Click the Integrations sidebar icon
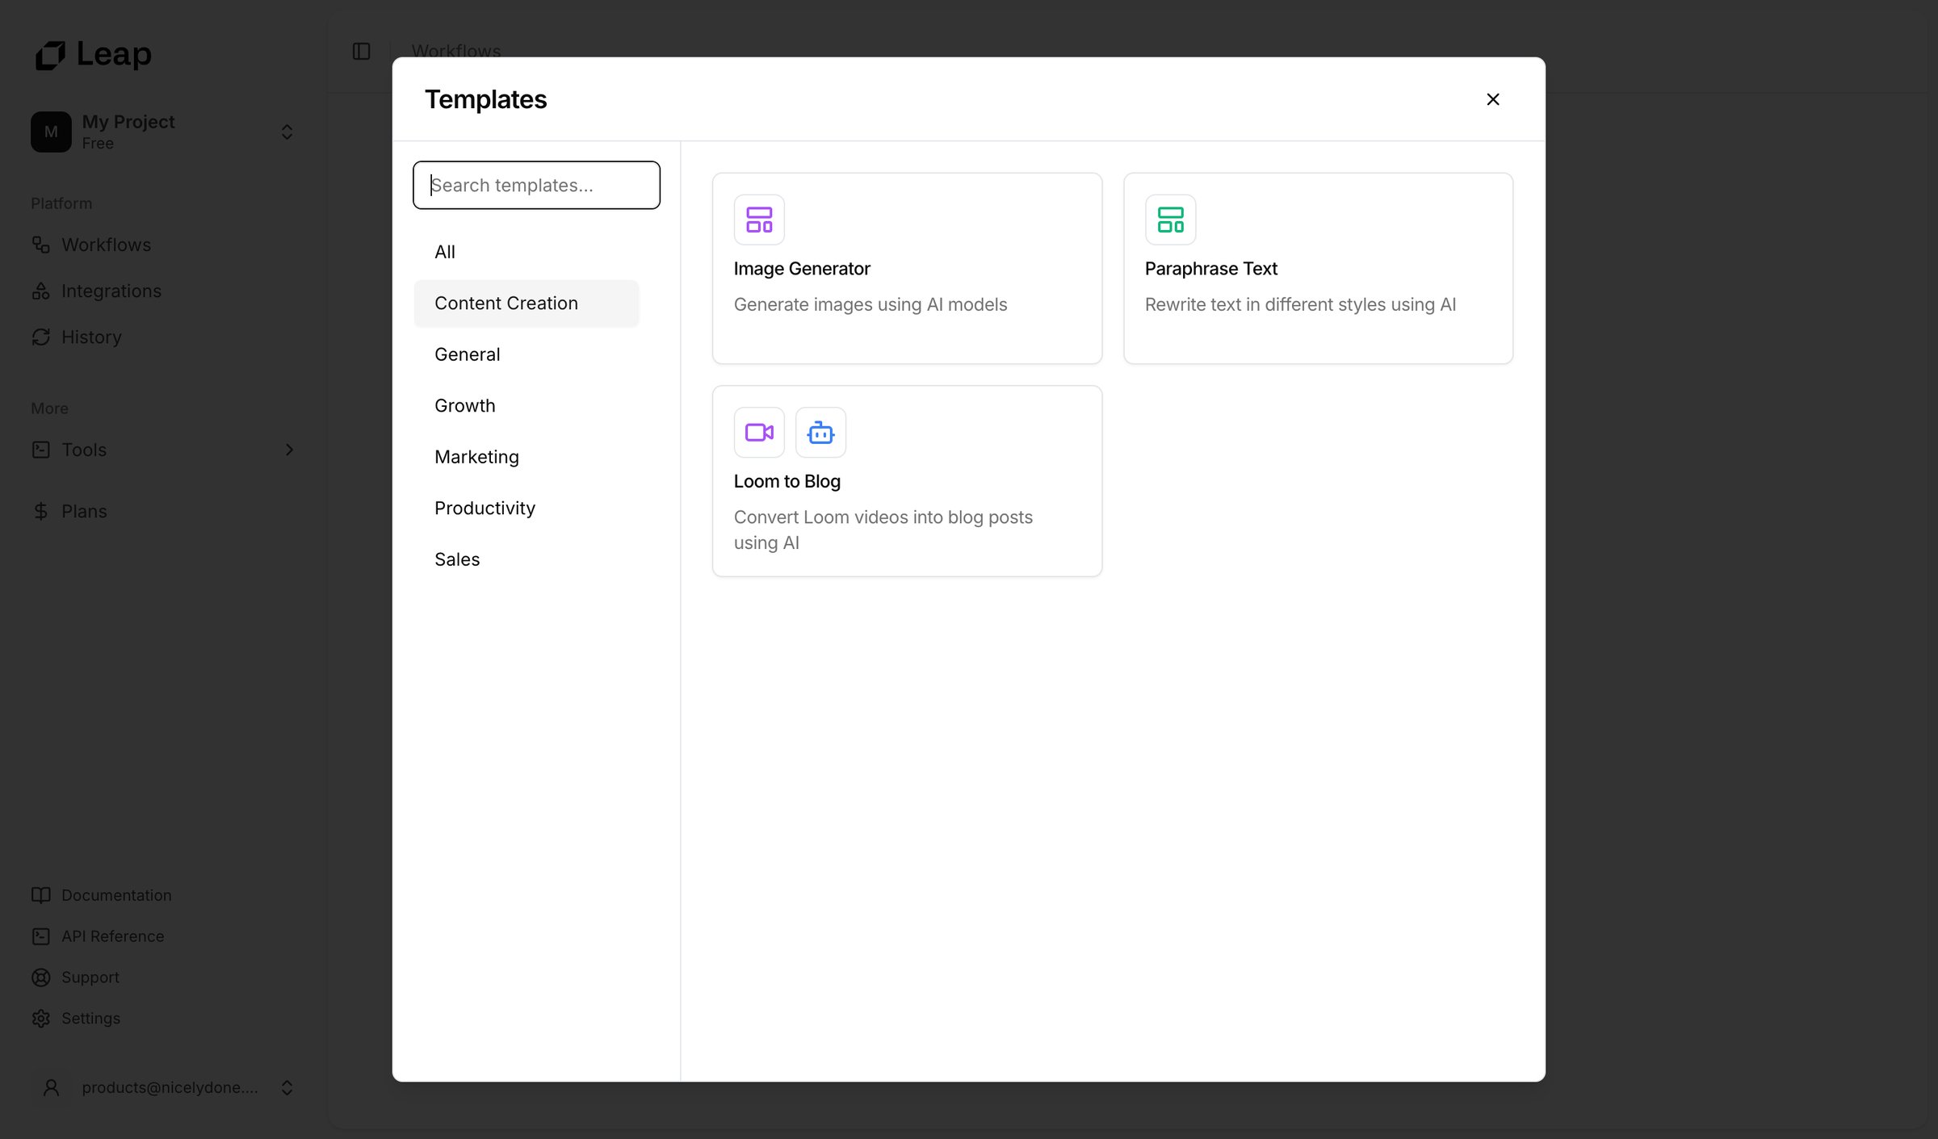Image resolution: width=1938 pixels, height=1139 pixels. [41, 291]
